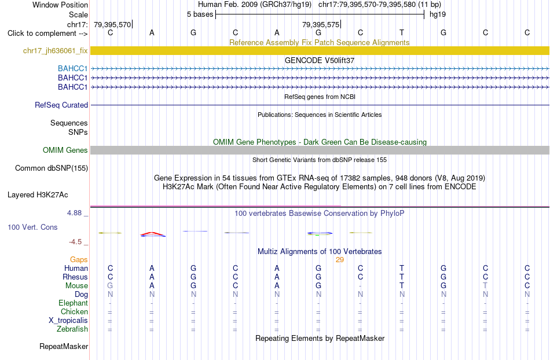Click the yellow fix patch alignment bar

(320, 51)
